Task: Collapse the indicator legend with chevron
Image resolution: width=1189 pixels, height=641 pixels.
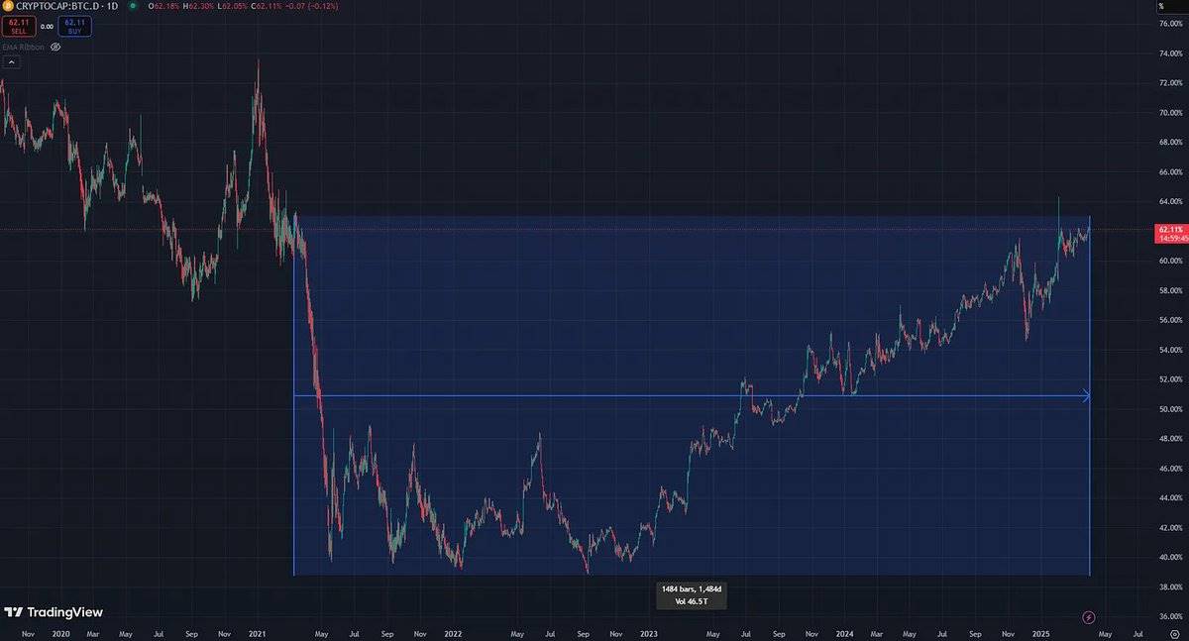Action: point(10,62)
